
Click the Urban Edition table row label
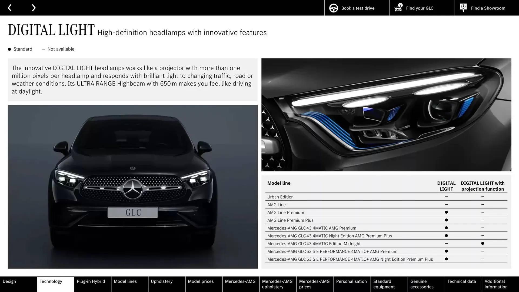280,197
